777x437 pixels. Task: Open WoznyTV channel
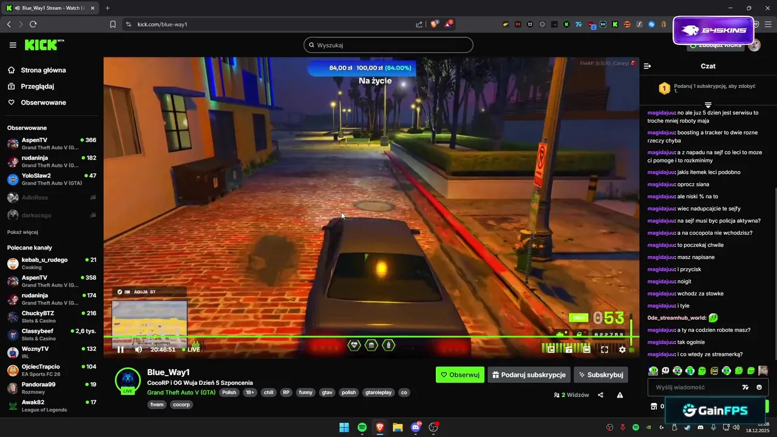(52, 352)
